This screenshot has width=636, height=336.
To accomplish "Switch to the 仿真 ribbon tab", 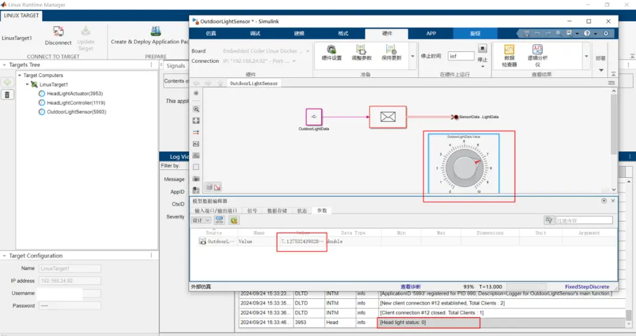I will (211, 34).
